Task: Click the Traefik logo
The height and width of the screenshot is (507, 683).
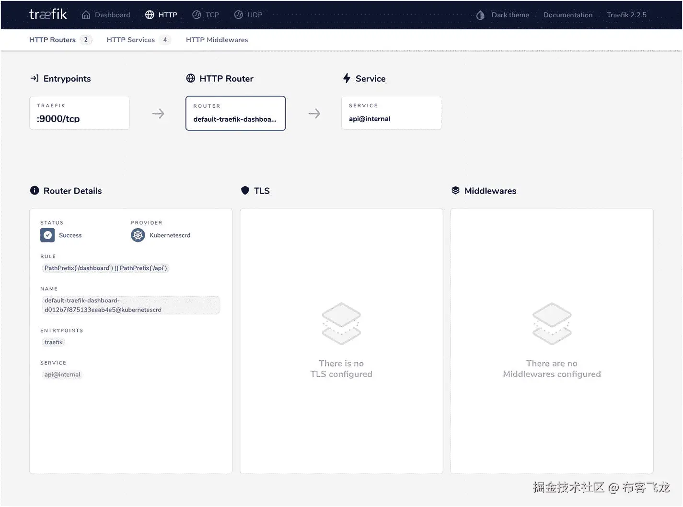Action: (48, 14)
